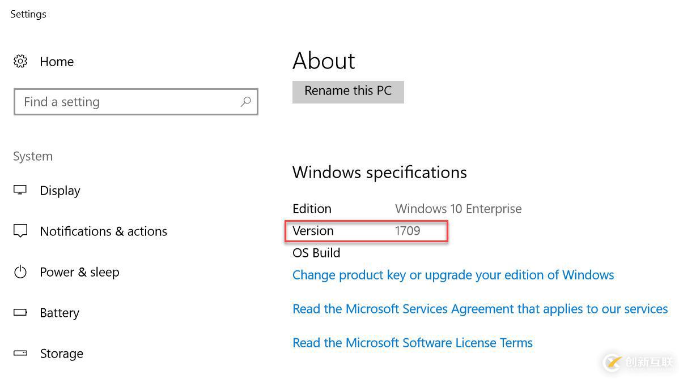Select the Battery icon in sidebar

pyautogui.click(x=20, y=312)
